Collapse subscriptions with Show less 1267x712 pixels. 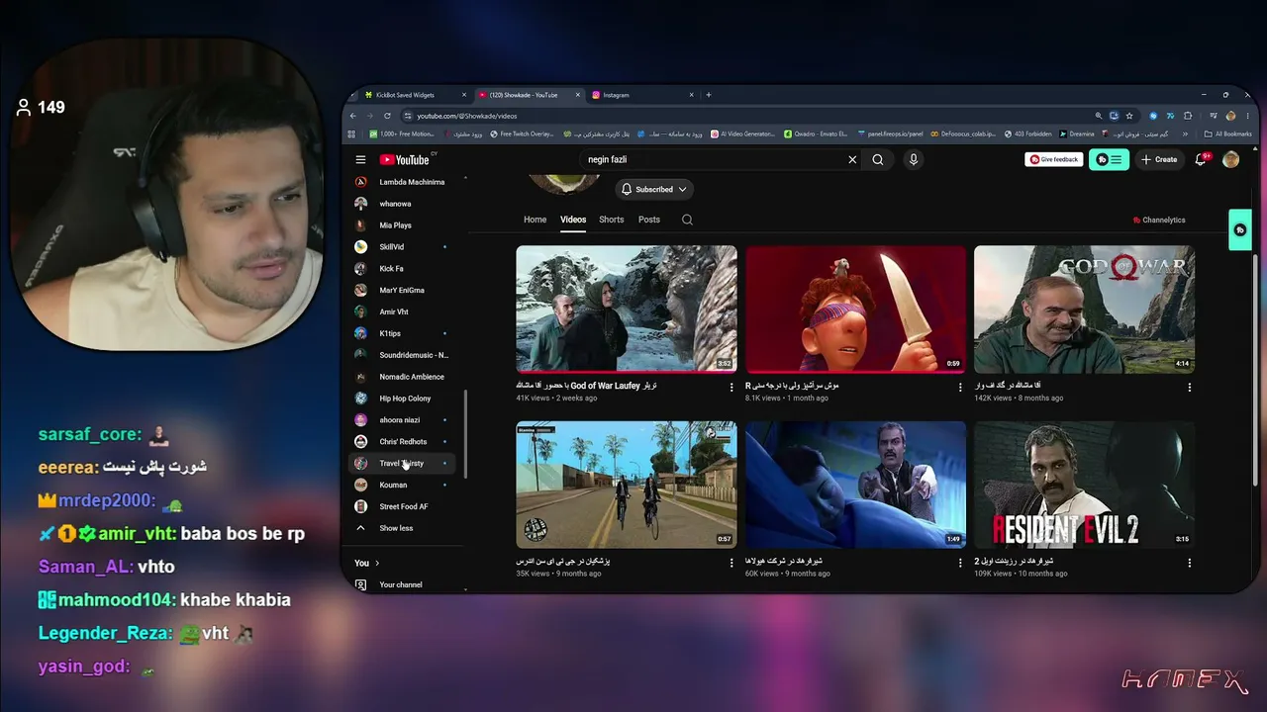(402, 529)
